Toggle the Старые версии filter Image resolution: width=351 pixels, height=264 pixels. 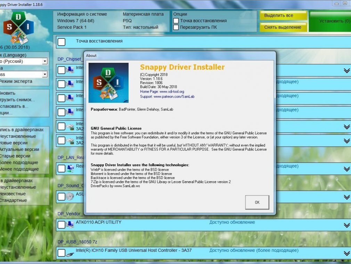[15, 156]
